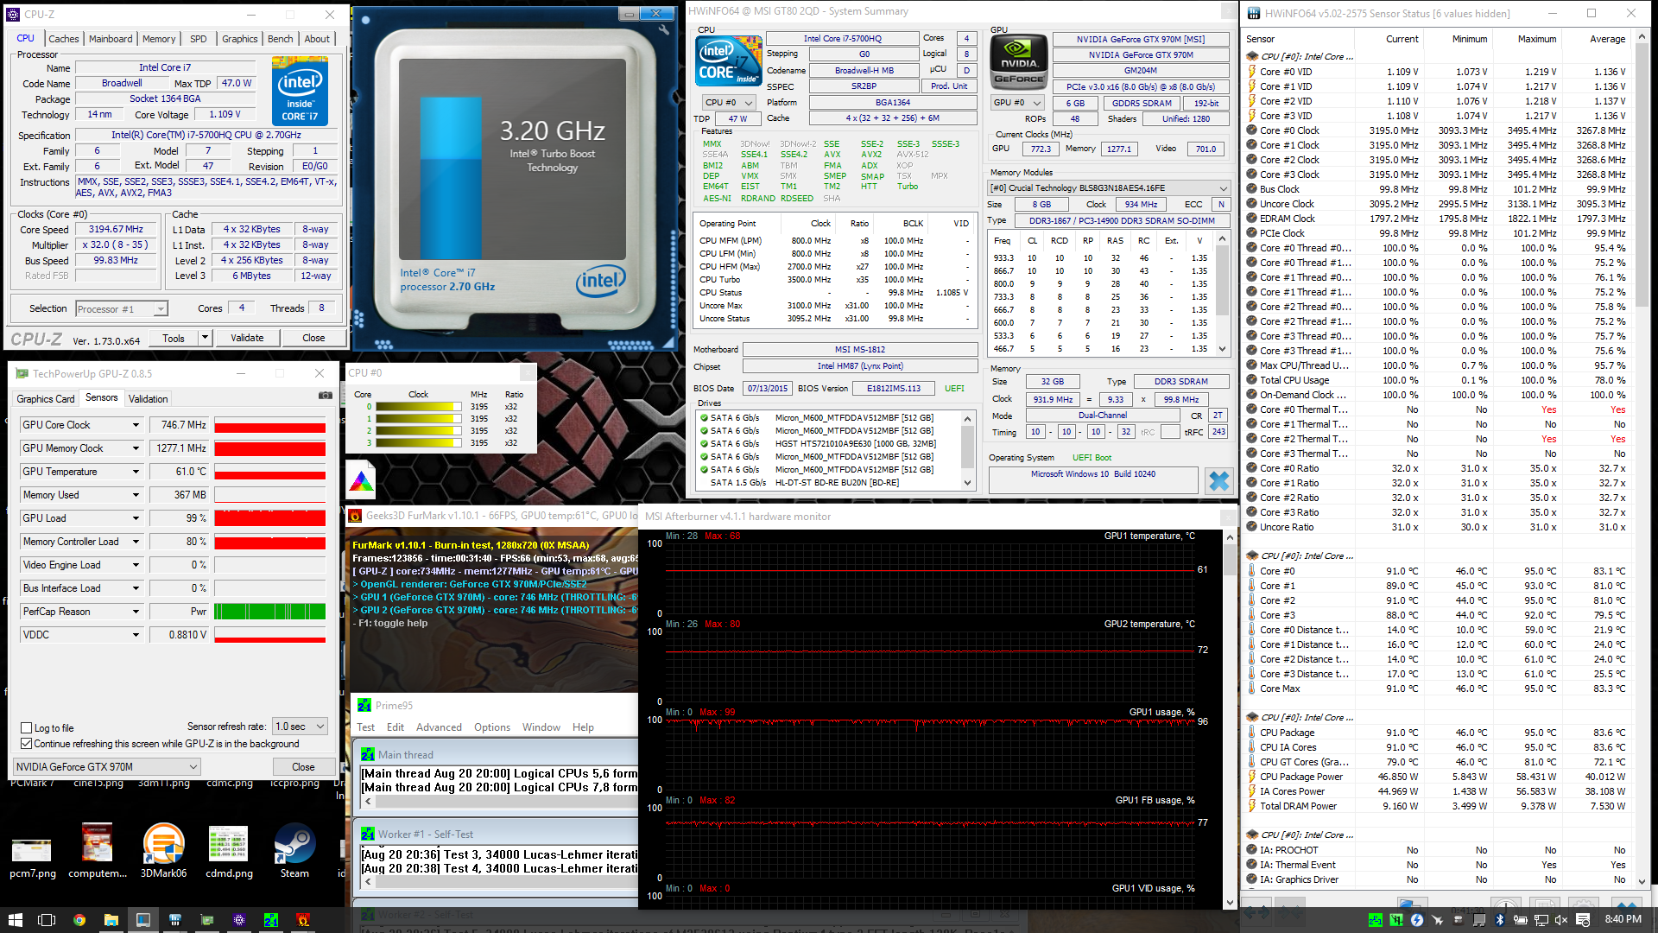Click the memory timings table scroll down arrow
1658x933 pixels.
(1222, 349)
